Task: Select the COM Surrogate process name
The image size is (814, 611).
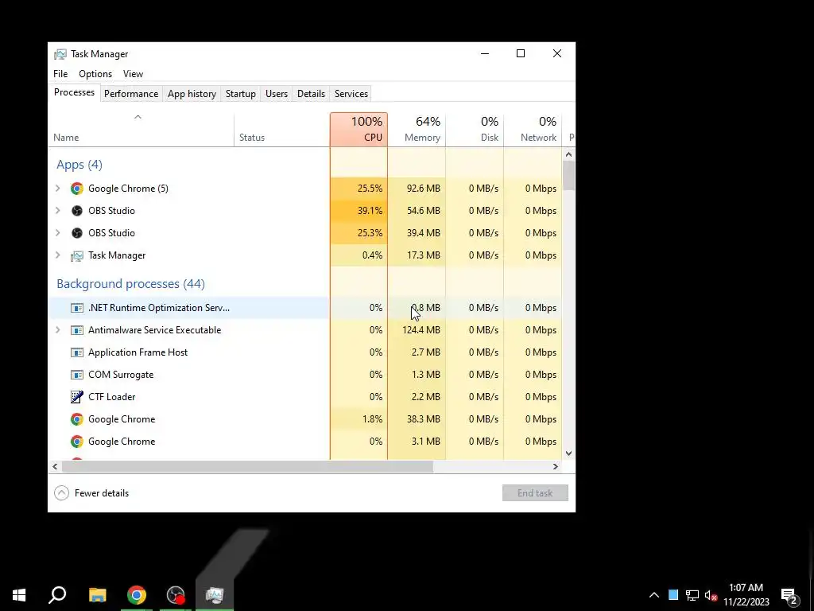Action: (x=121, y=376)
